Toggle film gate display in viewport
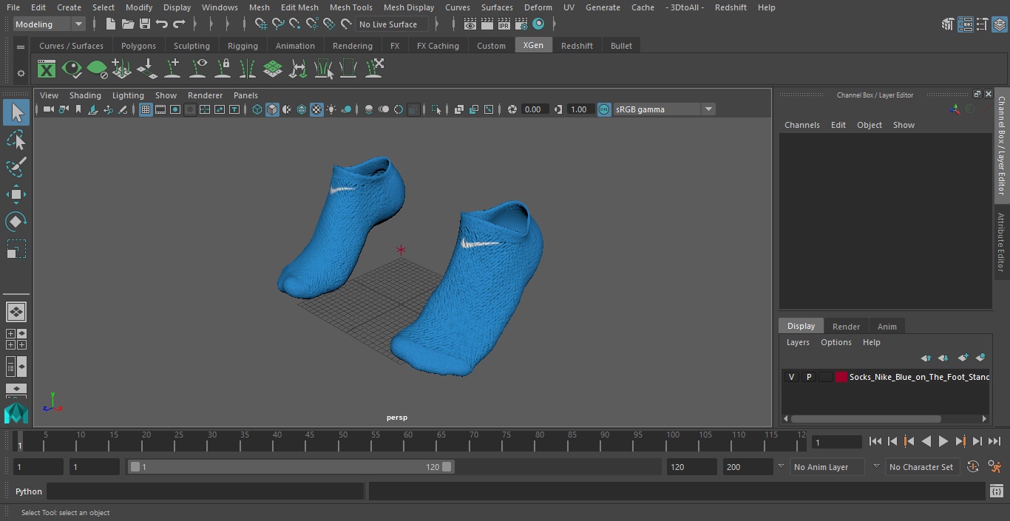Screen dimensions: 1010x521 [x=160, y=109]
